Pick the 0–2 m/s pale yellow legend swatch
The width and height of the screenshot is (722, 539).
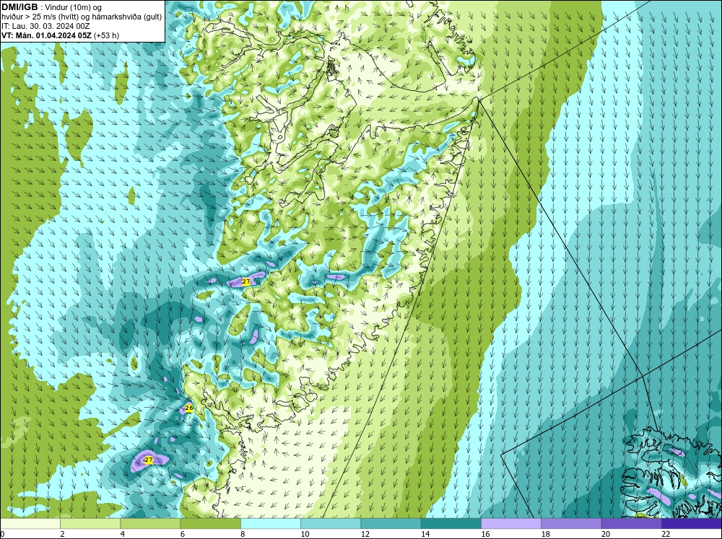click(30, 523)
